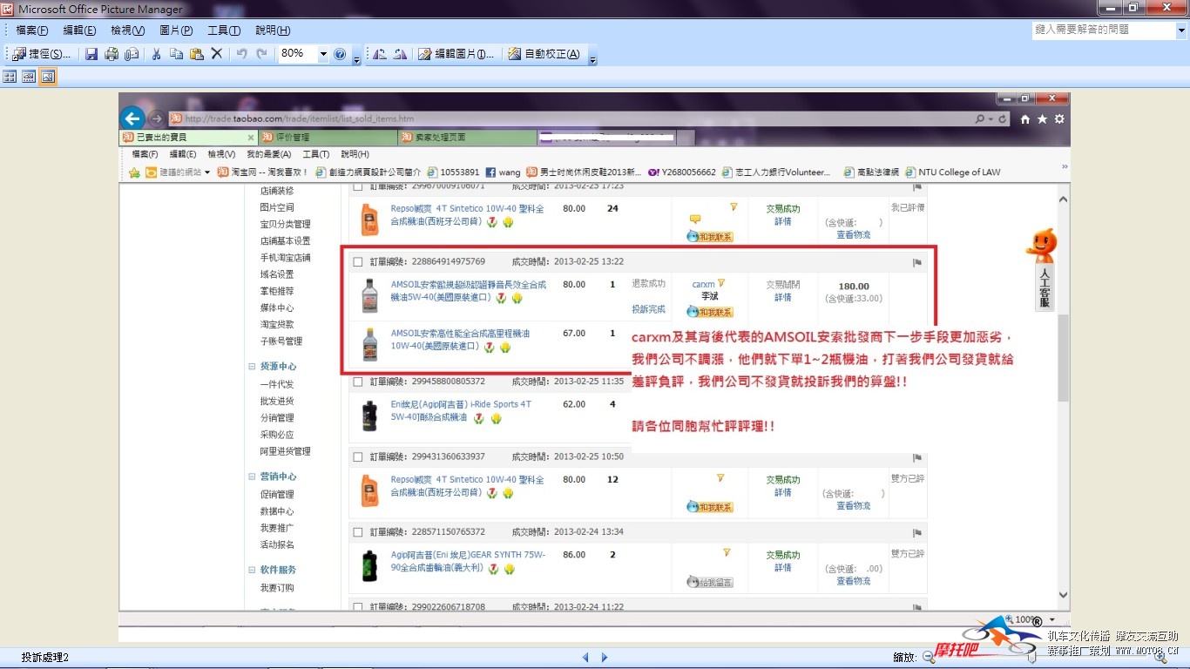Click the Send by email toolbar icon
This screenshot has width=1190, height=669.
coord(132,54)
